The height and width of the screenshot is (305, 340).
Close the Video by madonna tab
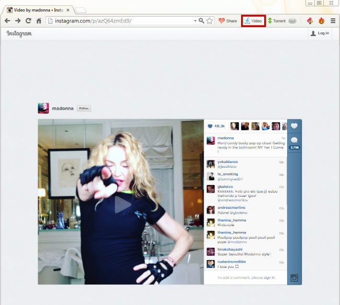click(x=68, y=10)
